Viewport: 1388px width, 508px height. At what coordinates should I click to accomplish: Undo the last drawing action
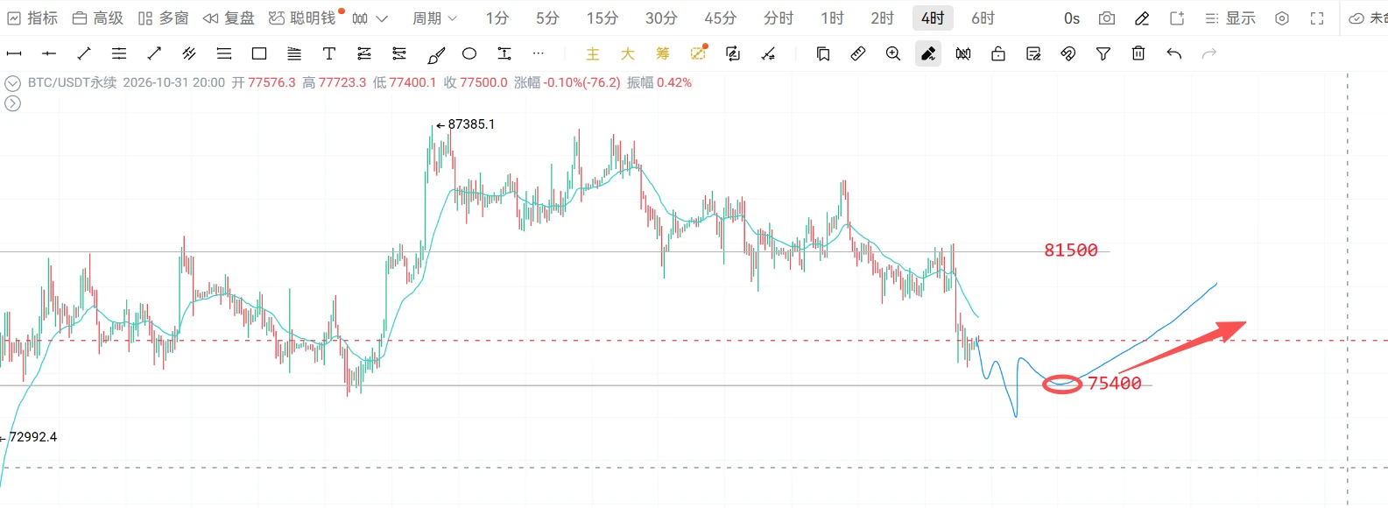point(1174,54)
